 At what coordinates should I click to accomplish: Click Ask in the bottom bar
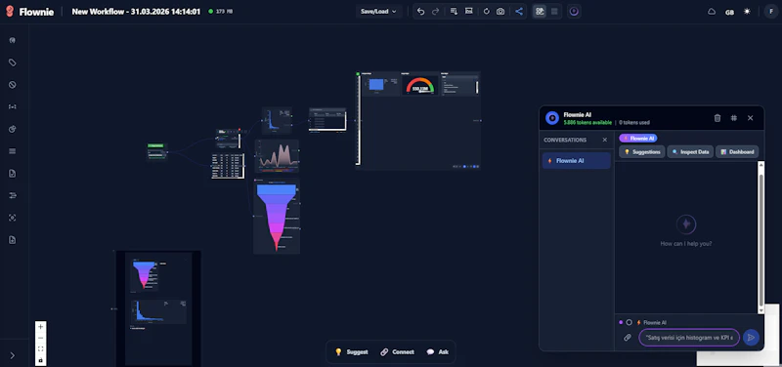click(437, 352)
